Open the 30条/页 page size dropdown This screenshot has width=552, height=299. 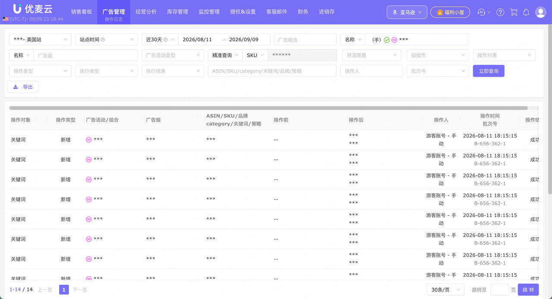coord(445,290)
